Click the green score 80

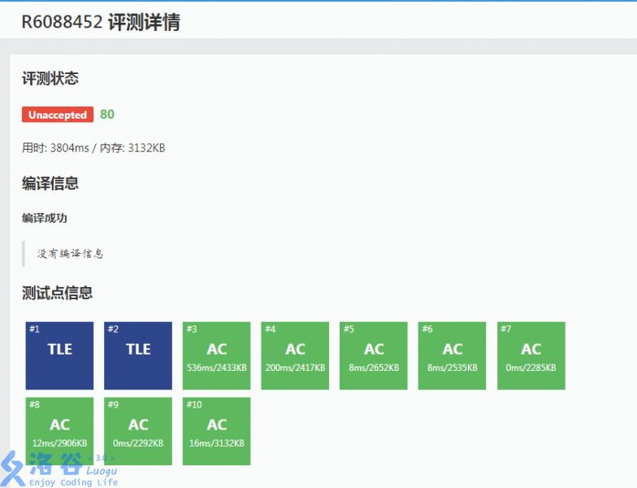point(107,115)
